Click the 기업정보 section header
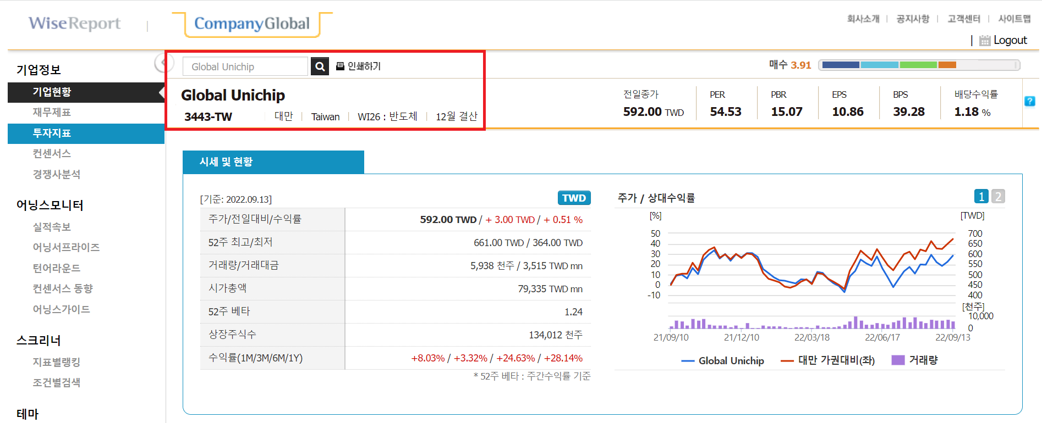The image size is (1042, 423). click(x=39, y=70)
